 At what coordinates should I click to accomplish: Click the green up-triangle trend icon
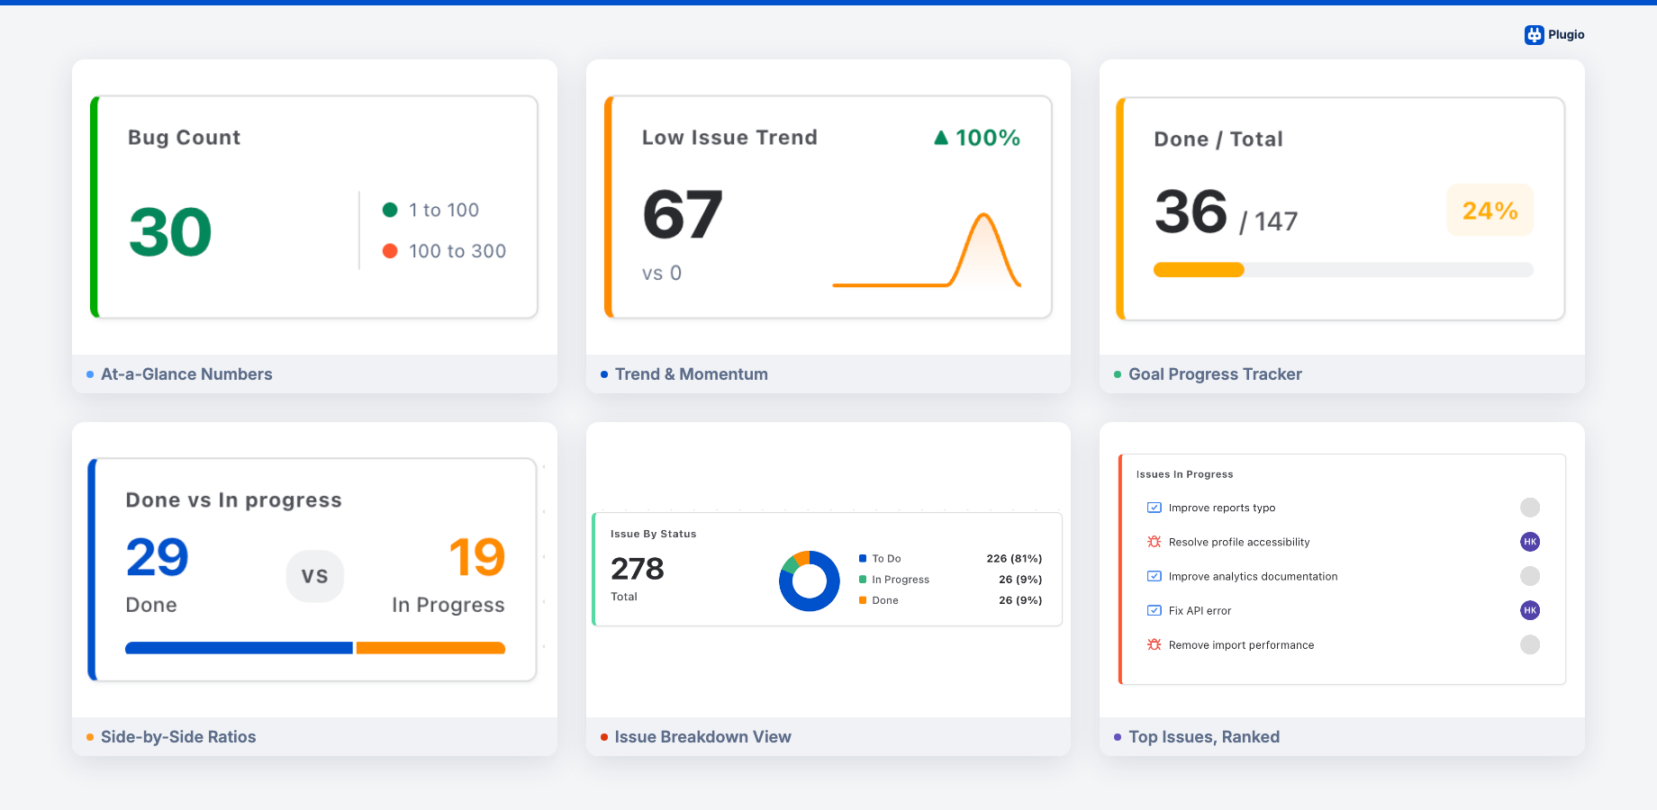tap(941, 138)
